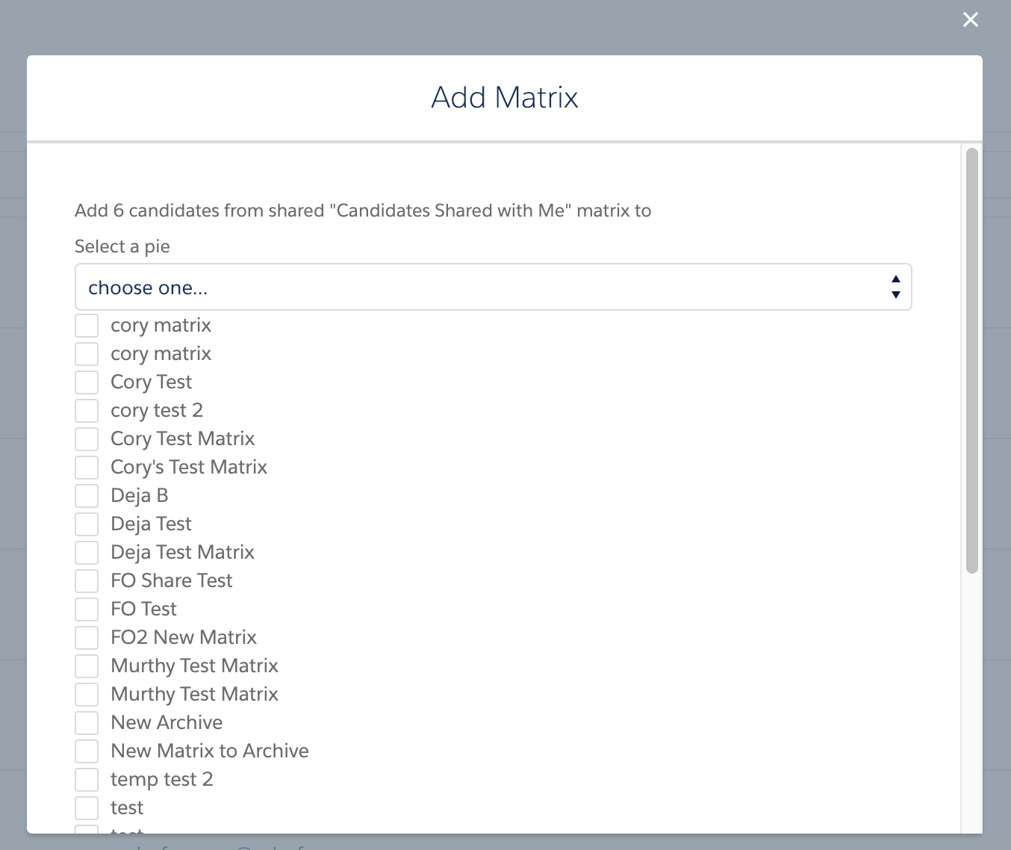Check the Cory Test checkbox
The image size is (1011, 850).
(x=87, y=382)
